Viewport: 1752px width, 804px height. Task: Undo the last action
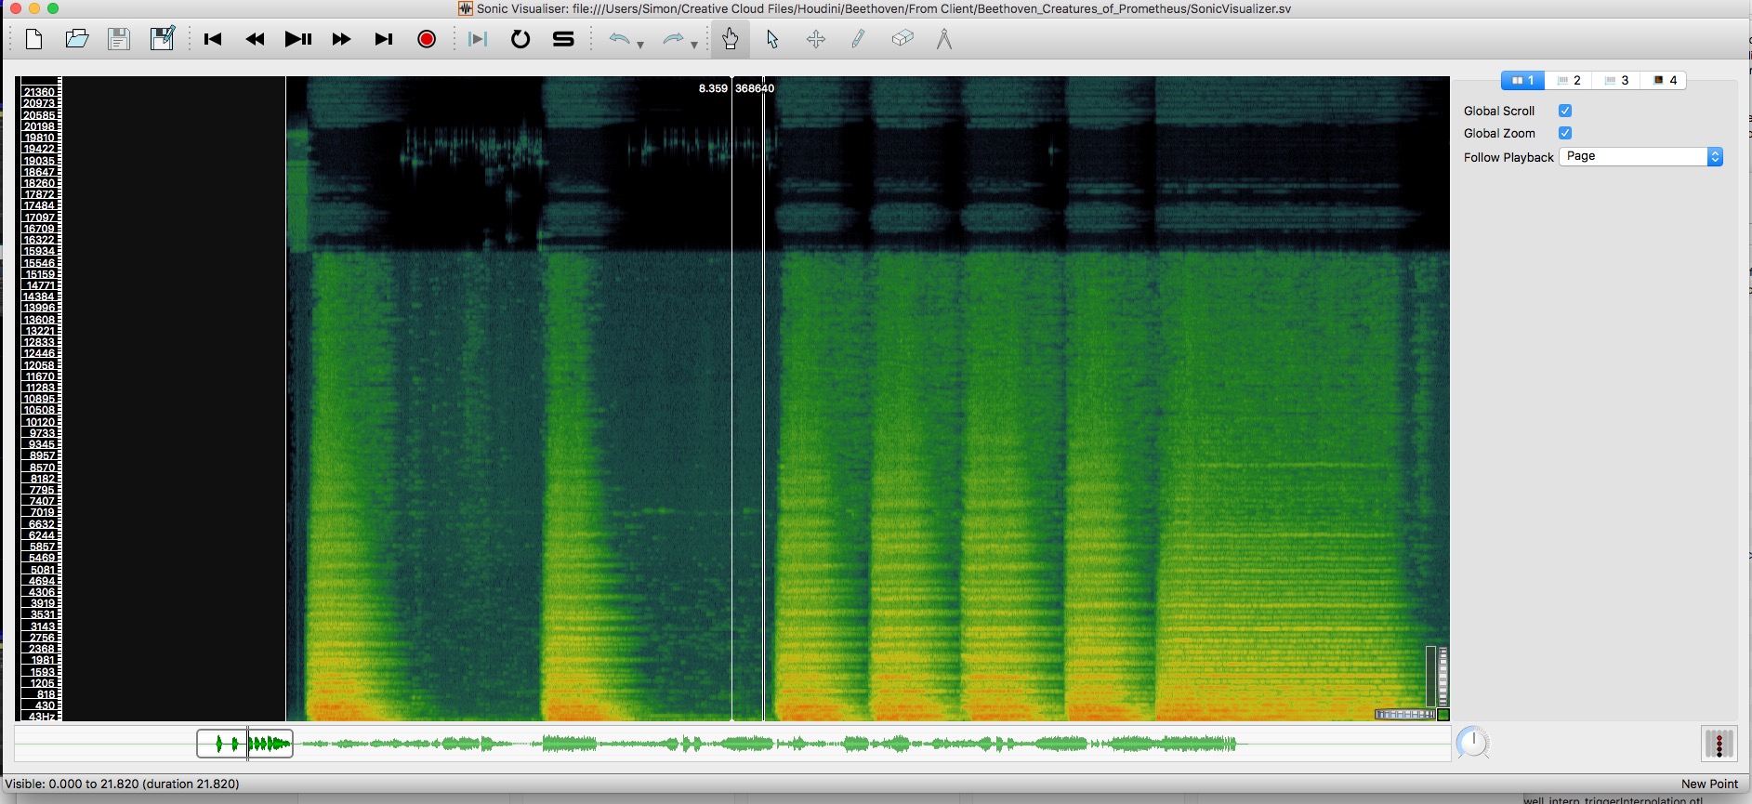click(x=619, y=39)
